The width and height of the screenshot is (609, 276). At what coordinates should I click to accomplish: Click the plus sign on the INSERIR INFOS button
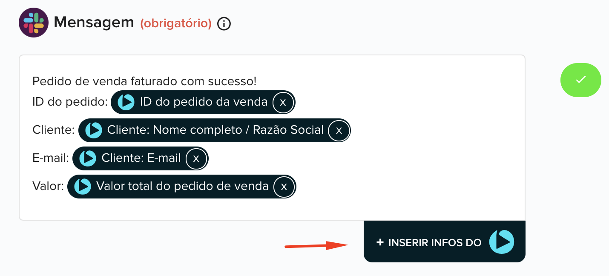[x=379, y=242]
